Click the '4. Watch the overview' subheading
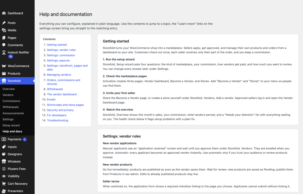303x194 pixels. click(118, 110)
